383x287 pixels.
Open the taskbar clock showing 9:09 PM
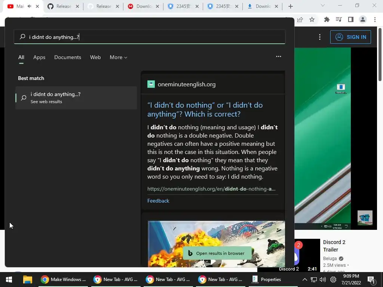(351, 280)
